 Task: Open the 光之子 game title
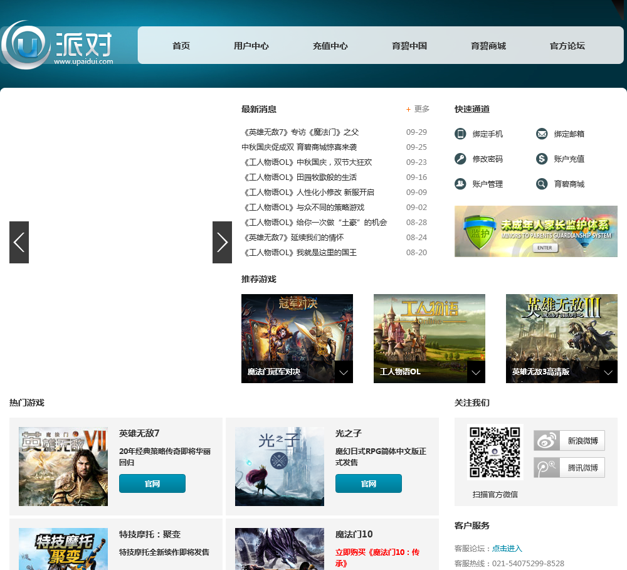348,433
